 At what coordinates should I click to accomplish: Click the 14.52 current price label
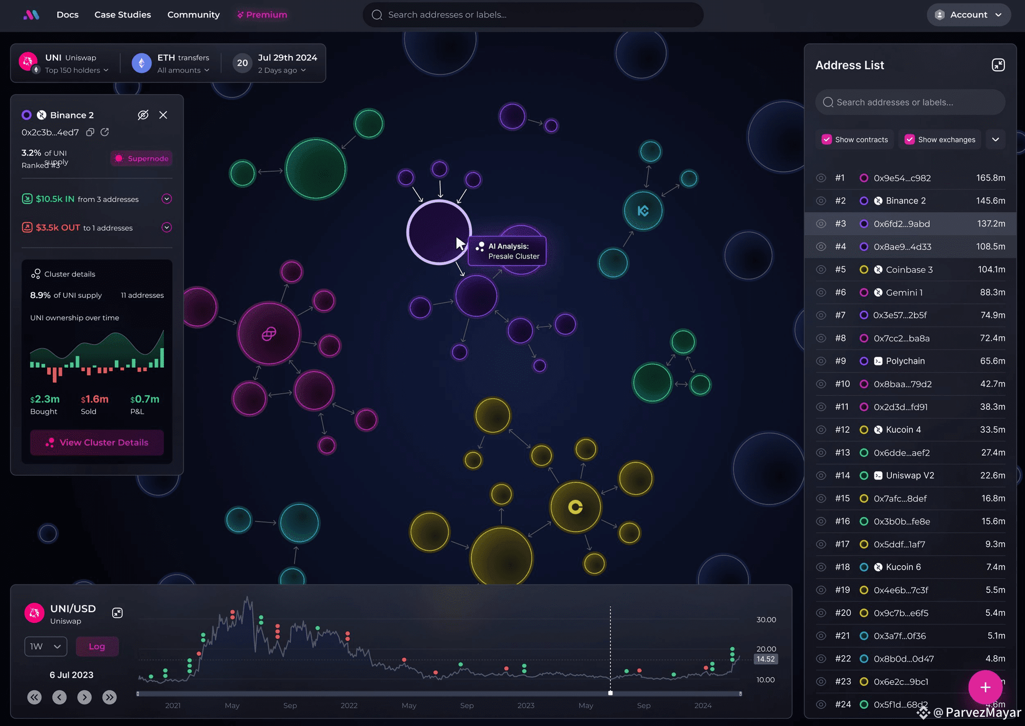[x=766, y=659]
